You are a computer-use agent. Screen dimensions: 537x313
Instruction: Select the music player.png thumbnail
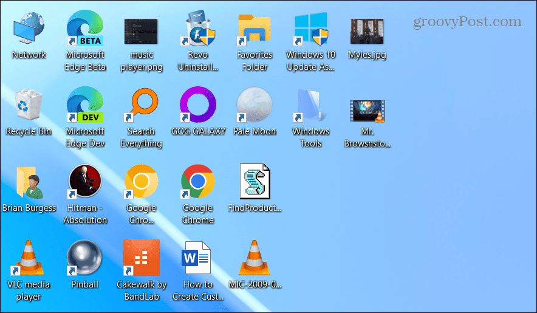[x=141, y=30]
